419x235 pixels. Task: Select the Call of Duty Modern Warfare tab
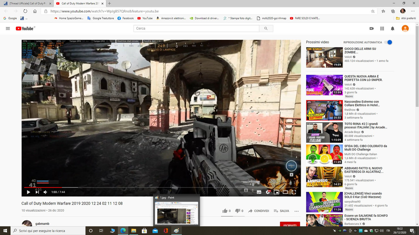coord(79,3)
